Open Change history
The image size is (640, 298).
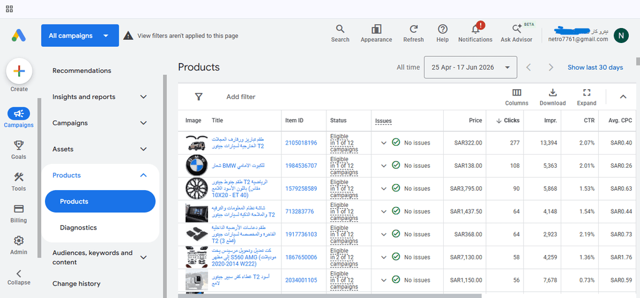[x=76, y=284]
